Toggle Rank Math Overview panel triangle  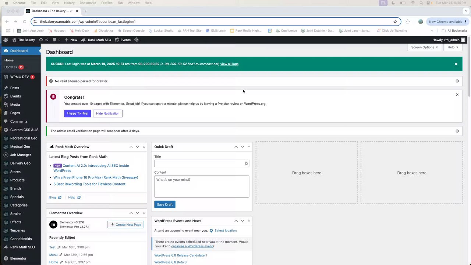[144, 147]
